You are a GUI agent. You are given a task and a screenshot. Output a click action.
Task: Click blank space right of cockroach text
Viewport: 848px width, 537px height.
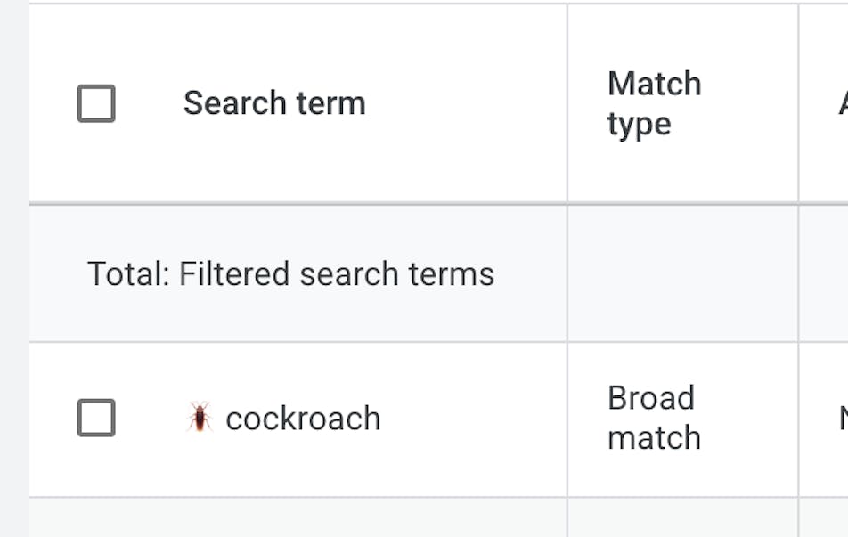[472, 419]
